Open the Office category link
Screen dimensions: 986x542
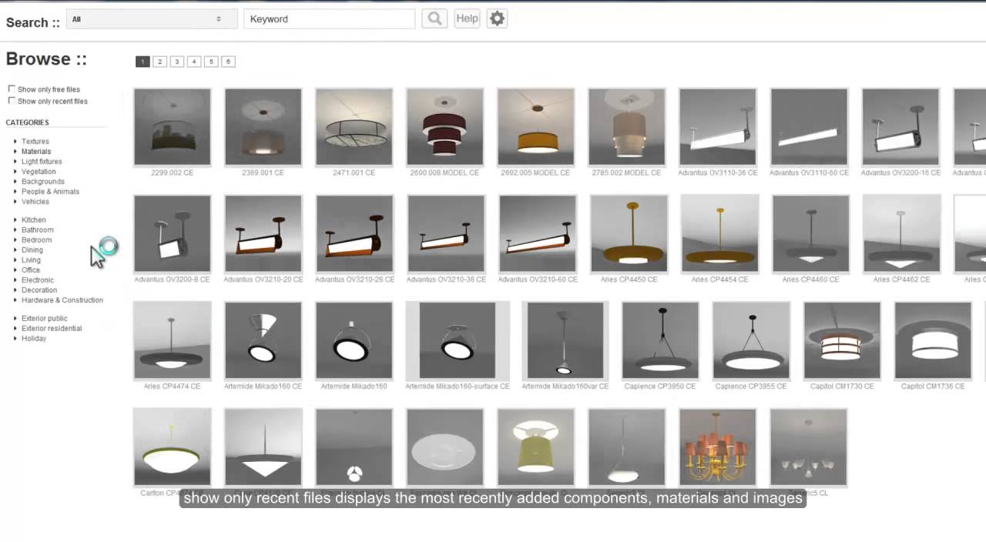[31, 270]
